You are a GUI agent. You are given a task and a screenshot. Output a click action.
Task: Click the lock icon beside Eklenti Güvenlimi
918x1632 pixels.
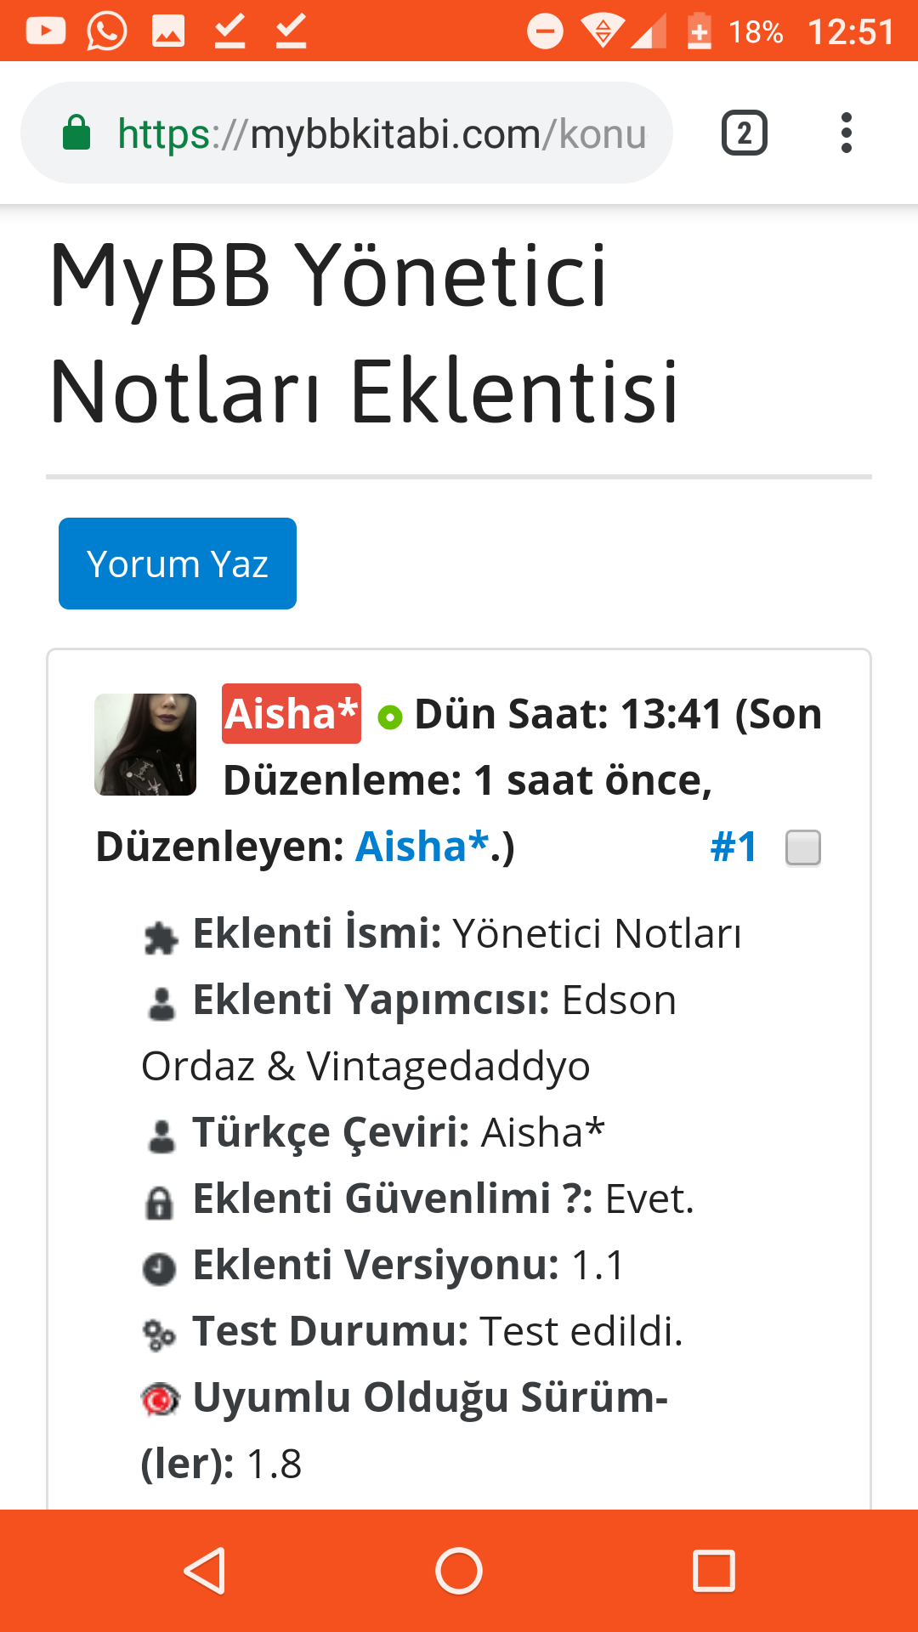coord(160,1203)
